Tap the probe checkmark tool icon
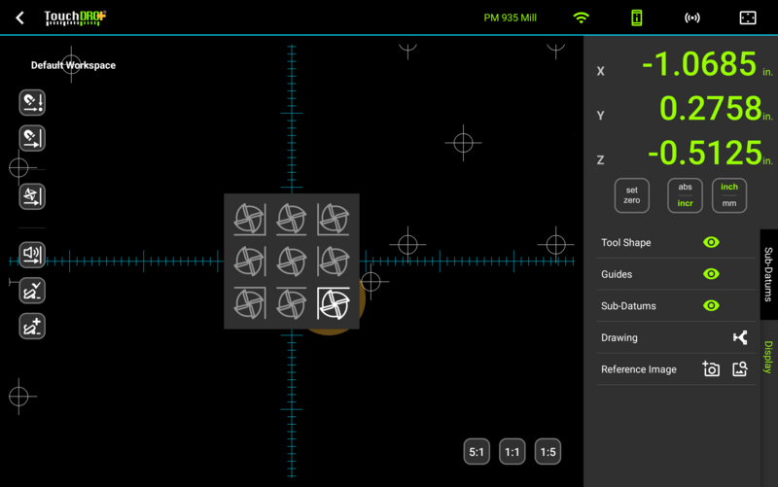Screen dimensions: 778x487 pos(32,291)
